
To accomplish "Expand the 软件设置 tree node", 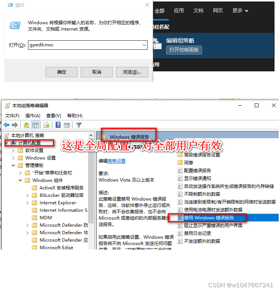I will click(13, 151).
